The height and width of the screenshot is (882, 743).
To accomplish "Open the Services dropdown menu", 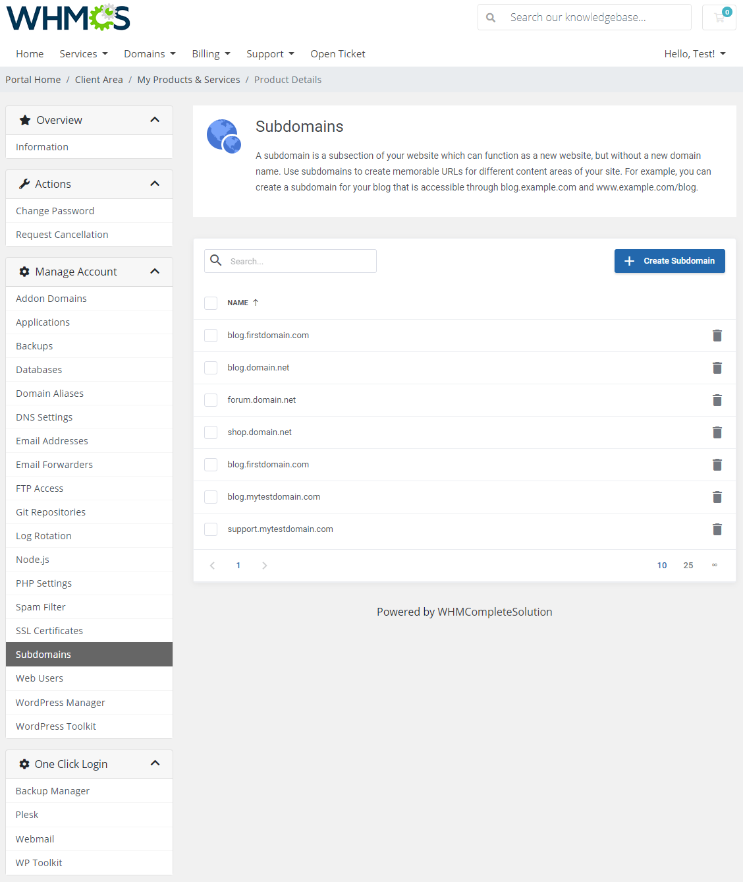I will [83, 54].
